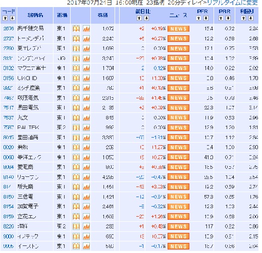Screen dimensions: 262x253
Task: Open book icon for 豊田通商 row
Action: coord(76,138)
